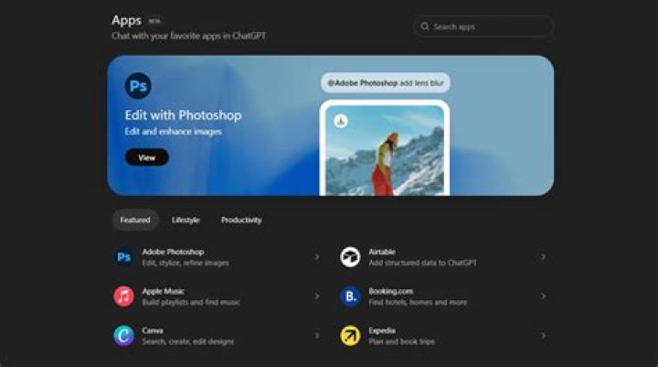Expand the Adobe Photoshop row chevron

click(317, 257)
